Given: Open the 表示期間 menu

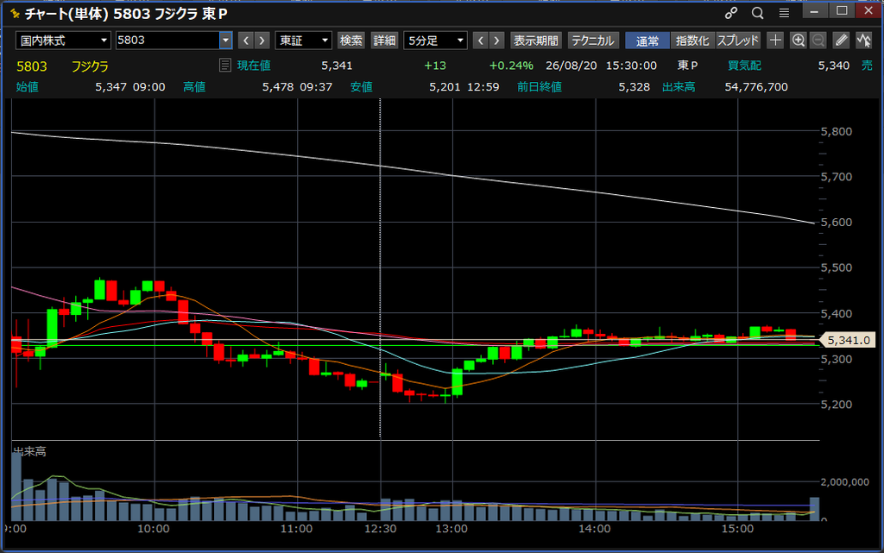Looking at the screenshot, I should (x=535, y=41).
